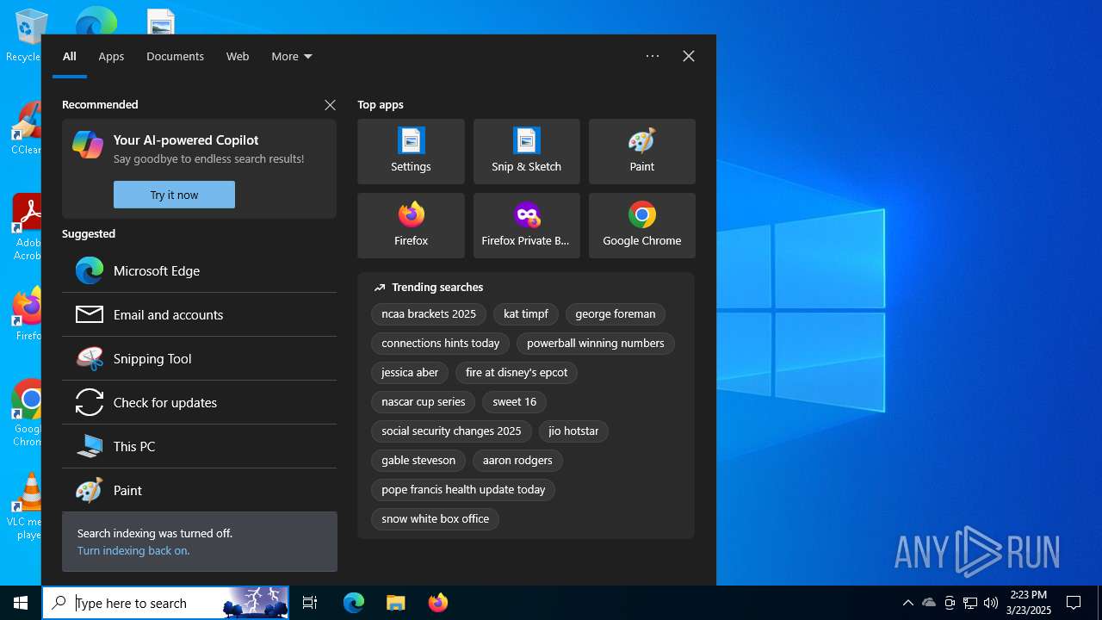The width and height of the screenshot is (1102, 620).
Task: Open volume control in tray
Action: 991,603
